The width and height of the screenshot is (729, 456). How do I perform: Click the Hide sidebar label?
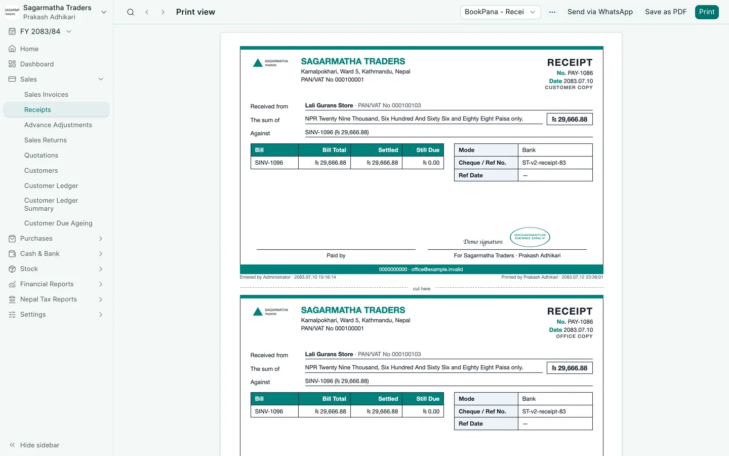pyautogui.click(x=40, y=445)
